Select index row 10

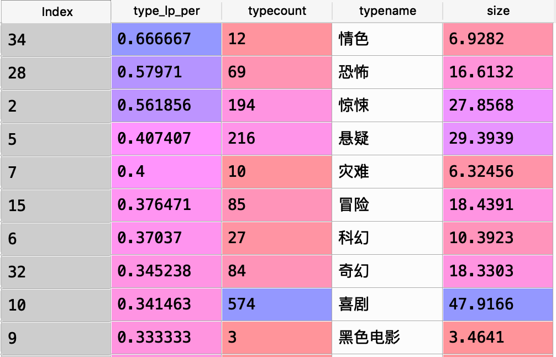tap(56, 305)
